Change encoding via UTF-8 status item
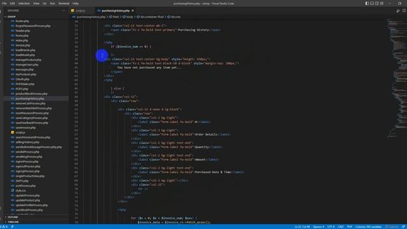This screenshot has width=407, height=229. (x=331, y=226)
